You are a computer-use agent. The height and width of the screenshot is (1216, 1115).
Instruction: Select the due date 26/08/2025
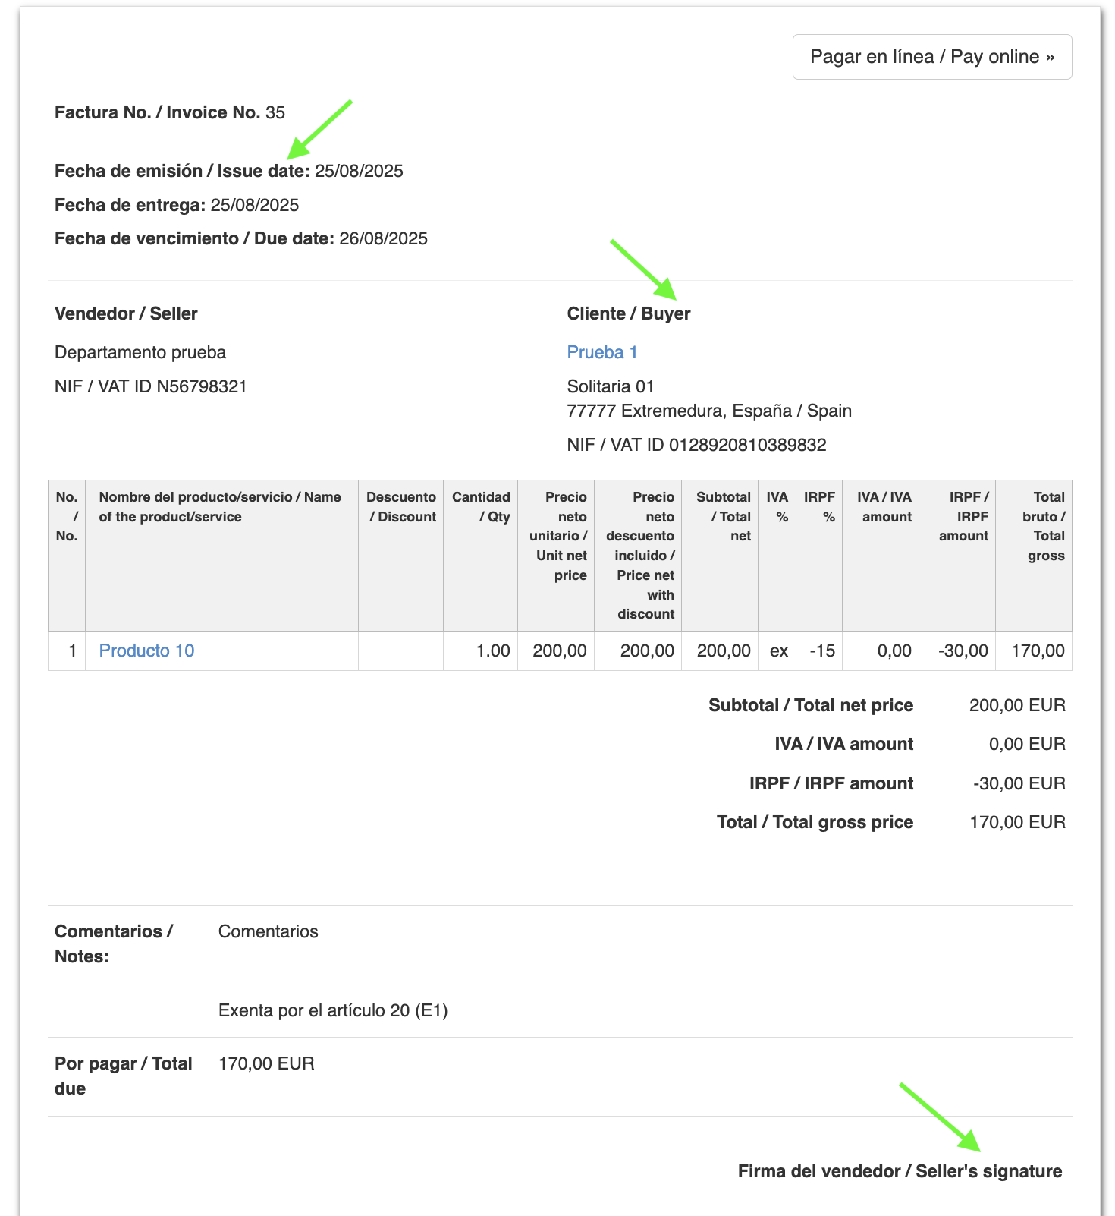pos(383,238)
